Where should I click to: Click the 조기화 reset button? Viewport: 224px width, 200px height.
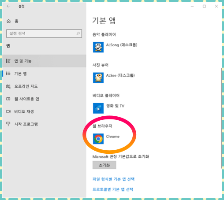click(105, 165)
